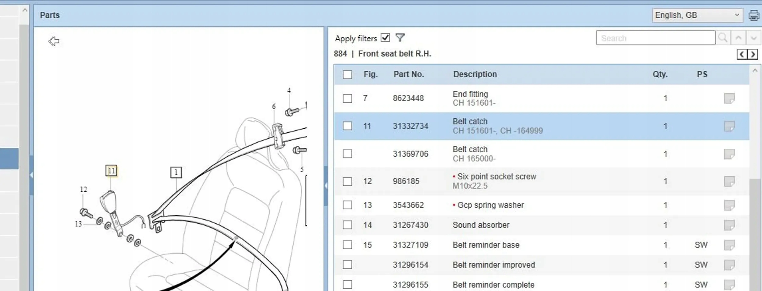Image resolution: width=762 pixels, height=291 pixels.
Task: Check the Gcp spring washer row
Action: pos(347,205)
